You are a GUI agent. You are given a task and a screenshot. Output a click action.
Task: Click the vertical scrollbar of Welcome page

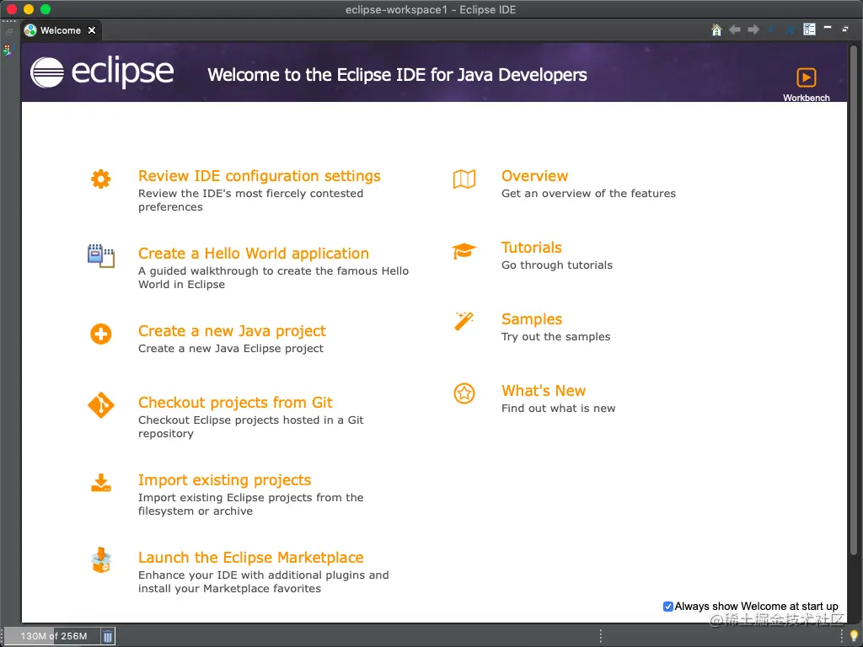coord(854,300)
